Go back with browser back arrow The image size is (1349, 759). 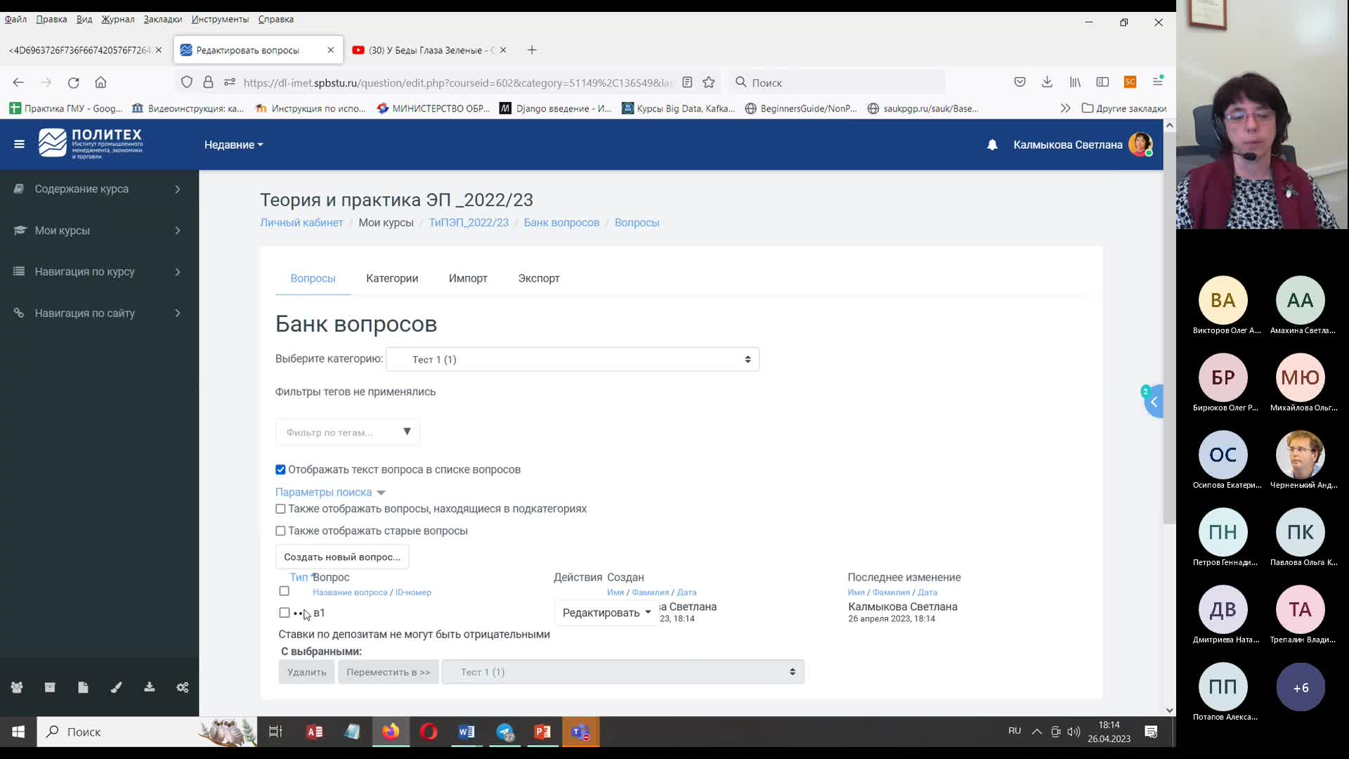coord(18,82)
